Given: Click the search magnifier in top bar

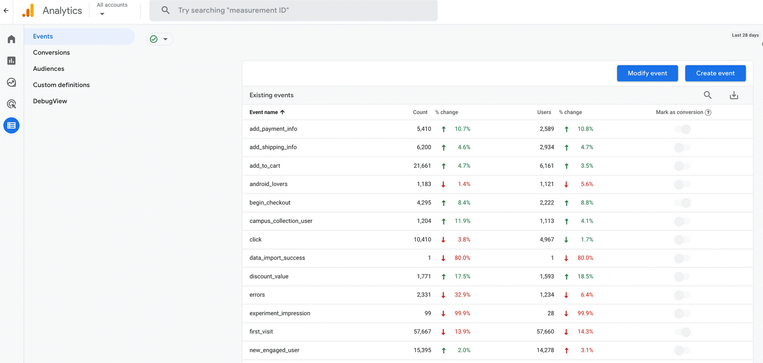Looking at the screenshot, I should pos(166,10).
